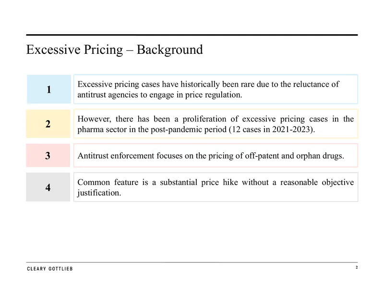Select the gray box numbered 4

(x=48, y=187)
